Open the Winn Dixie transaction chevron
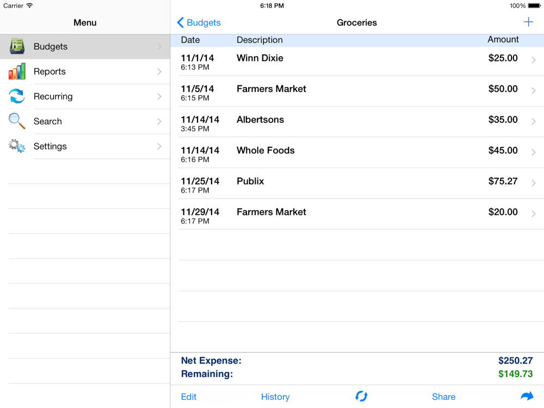The image size is (544, 408). [534, 60]
